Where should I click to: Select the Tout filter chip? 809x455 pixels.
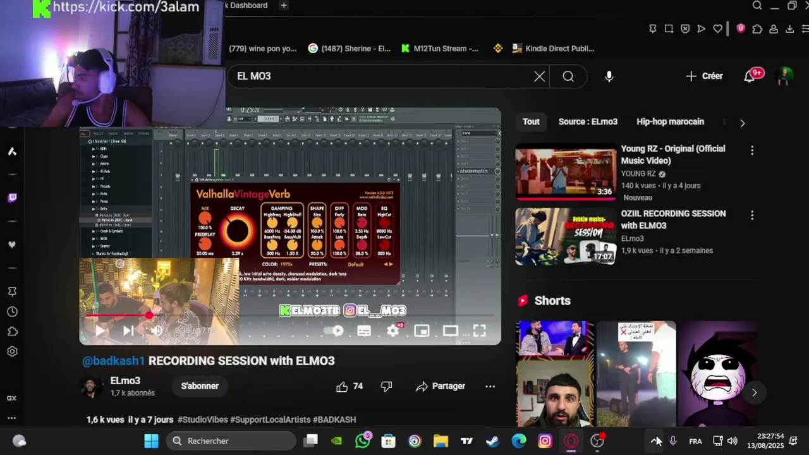(x=531, y=121)
